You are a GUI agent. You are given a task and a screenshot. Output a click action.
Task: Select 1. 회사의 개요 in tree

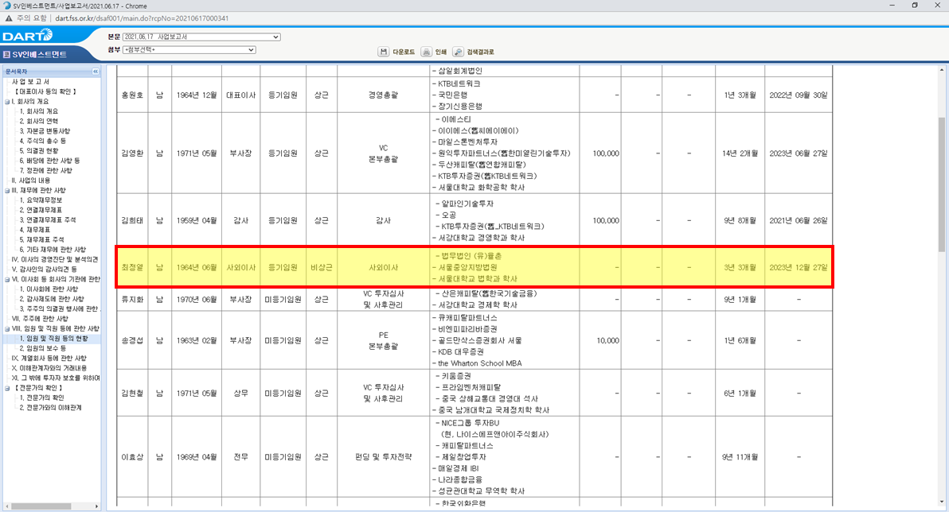tap(39, 111)
